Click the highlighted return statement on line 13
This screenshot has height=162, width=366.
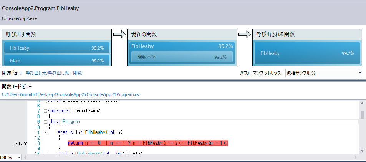148,143
